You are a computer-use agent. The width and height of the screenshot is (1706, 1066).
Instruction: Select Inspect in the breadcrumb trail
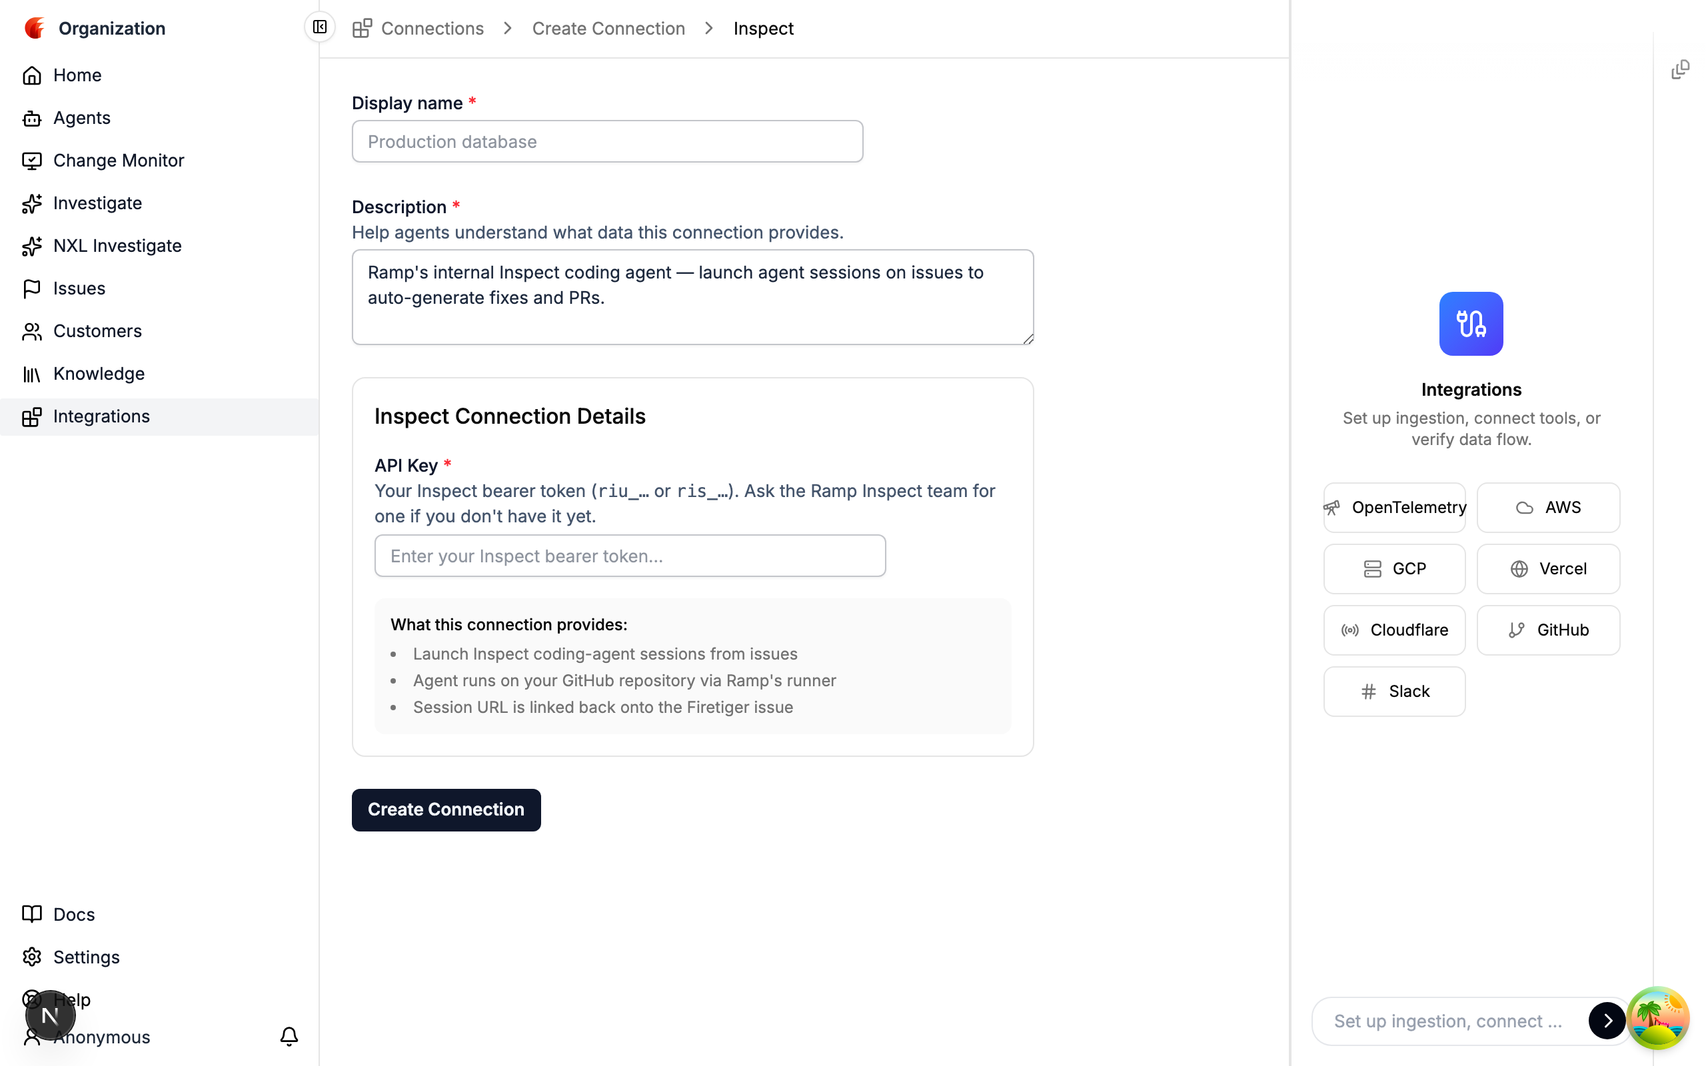click(764, 28)
